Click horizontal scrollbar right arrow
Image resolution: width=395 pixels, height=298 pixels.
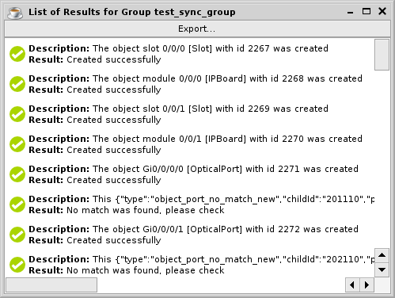(x=367, y=285)
